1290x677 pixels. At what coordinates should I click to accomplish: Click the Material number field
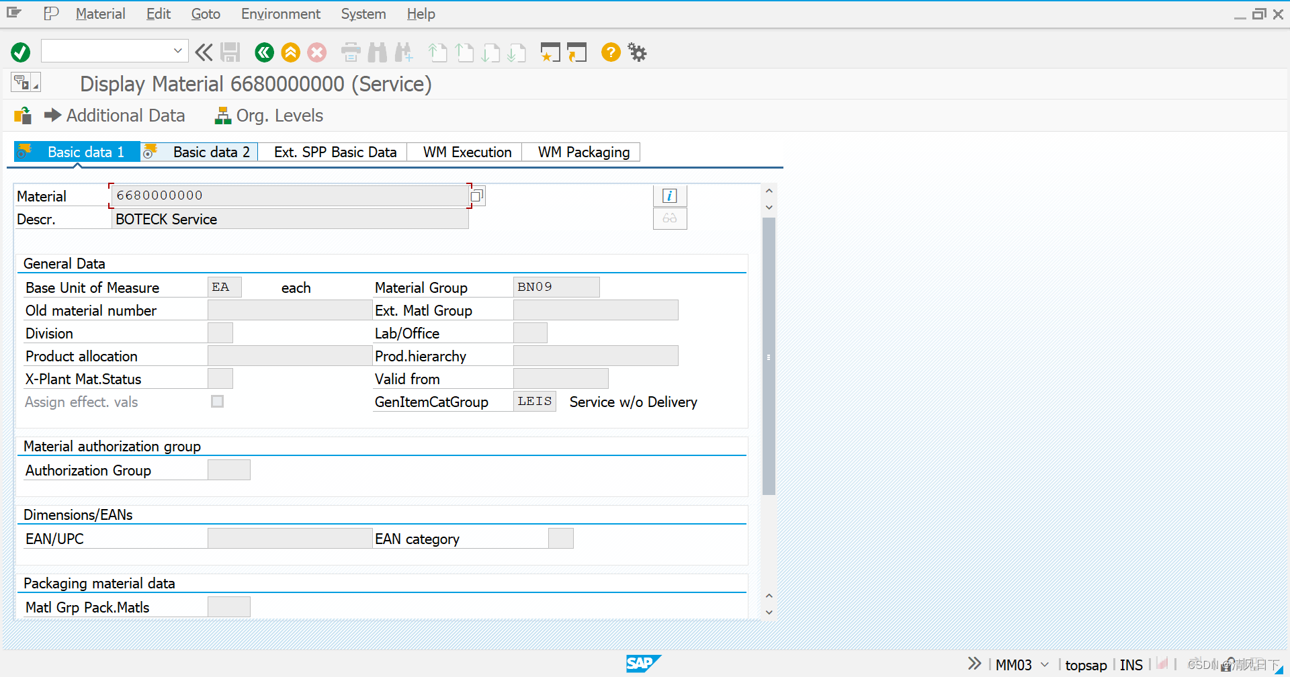tap(290, 195)
